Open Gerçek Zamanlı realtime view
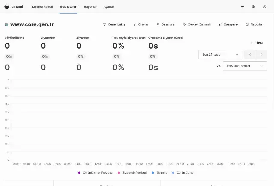274x186 pixels. click(x=197, y=24)
